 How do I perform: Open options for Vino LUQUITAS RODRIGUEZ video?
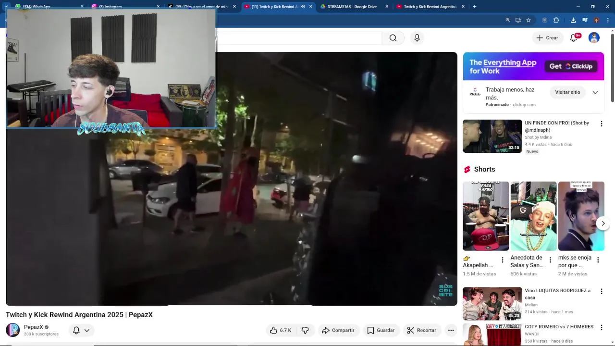(x=601, y=292)
